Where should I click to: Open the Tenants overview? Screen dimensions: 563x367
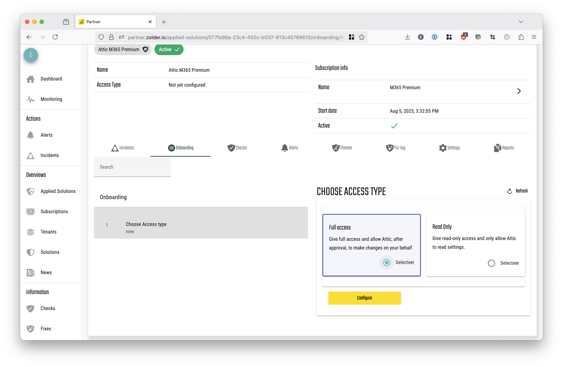(x=48, y=232)
